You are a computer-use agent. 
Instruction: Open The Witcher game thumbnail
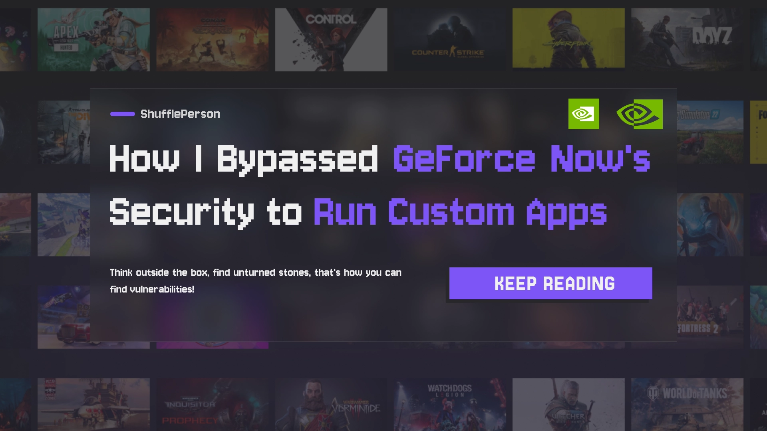pyautogui.click(x=568, y=404)
